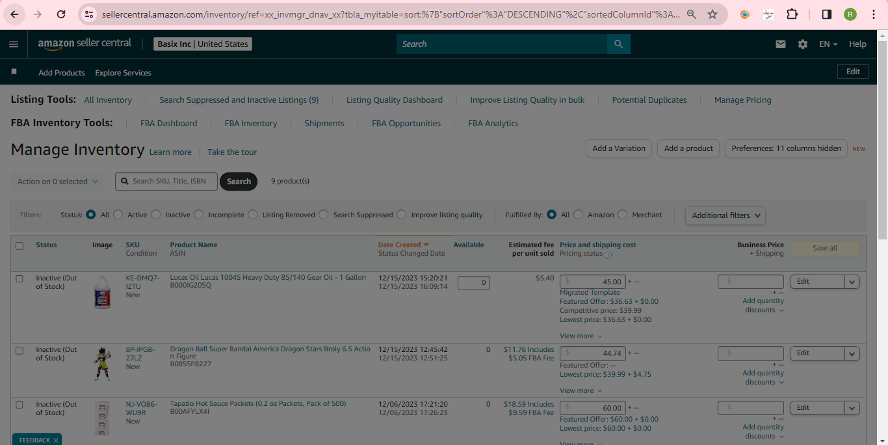This screenshot has height=445, width=888.
Task: Open the Seller Central hamburger menu
Action: 14,44
